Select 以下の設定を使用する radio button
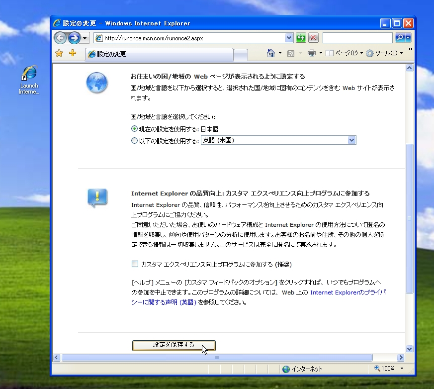Screen dimensions: 434x389 tap(134, 141)
